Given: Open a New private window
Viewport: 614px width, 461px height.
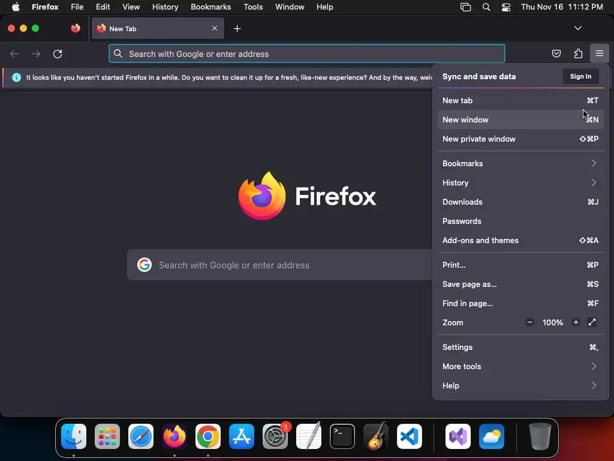Looking at the screenshot, I should (x=520, y=139).
